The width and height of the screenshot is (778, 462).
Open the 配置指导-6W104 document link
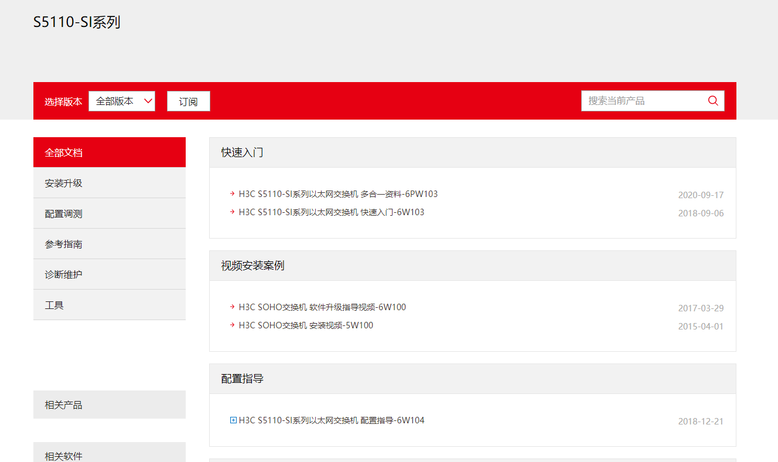(x=332, y=420)
